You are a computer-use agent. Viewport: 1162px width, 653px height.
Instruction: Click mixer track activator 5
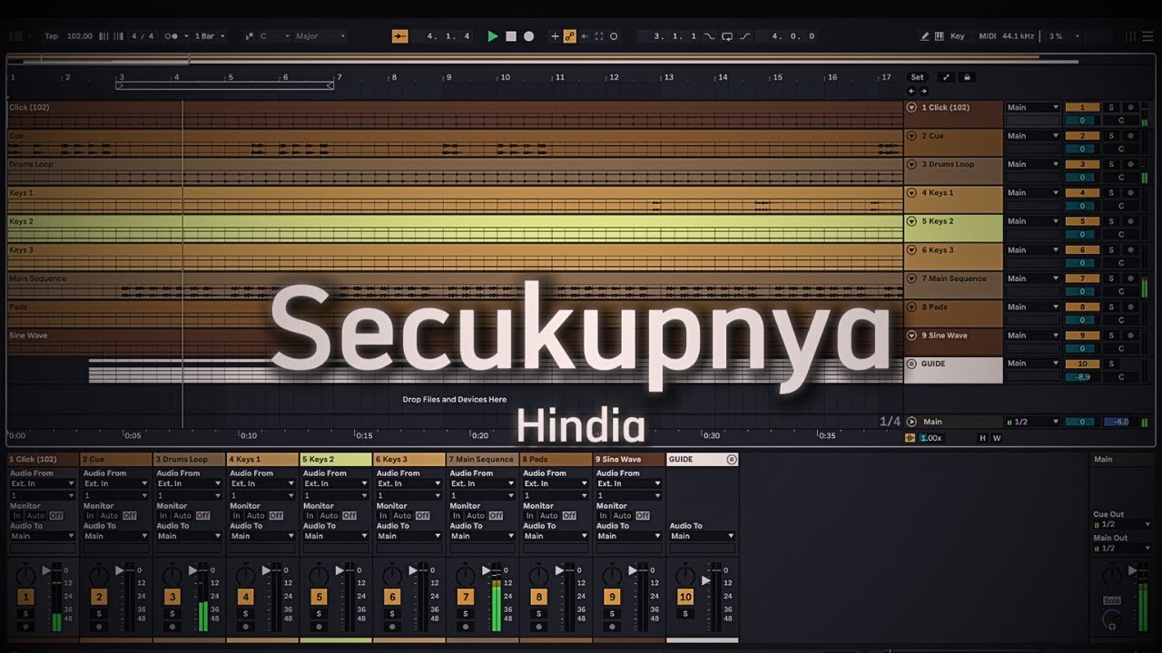pyautogui.click(x=319, y=597)
